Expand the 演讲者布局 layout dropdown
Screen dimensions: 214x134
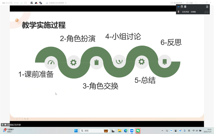(177, 3)
